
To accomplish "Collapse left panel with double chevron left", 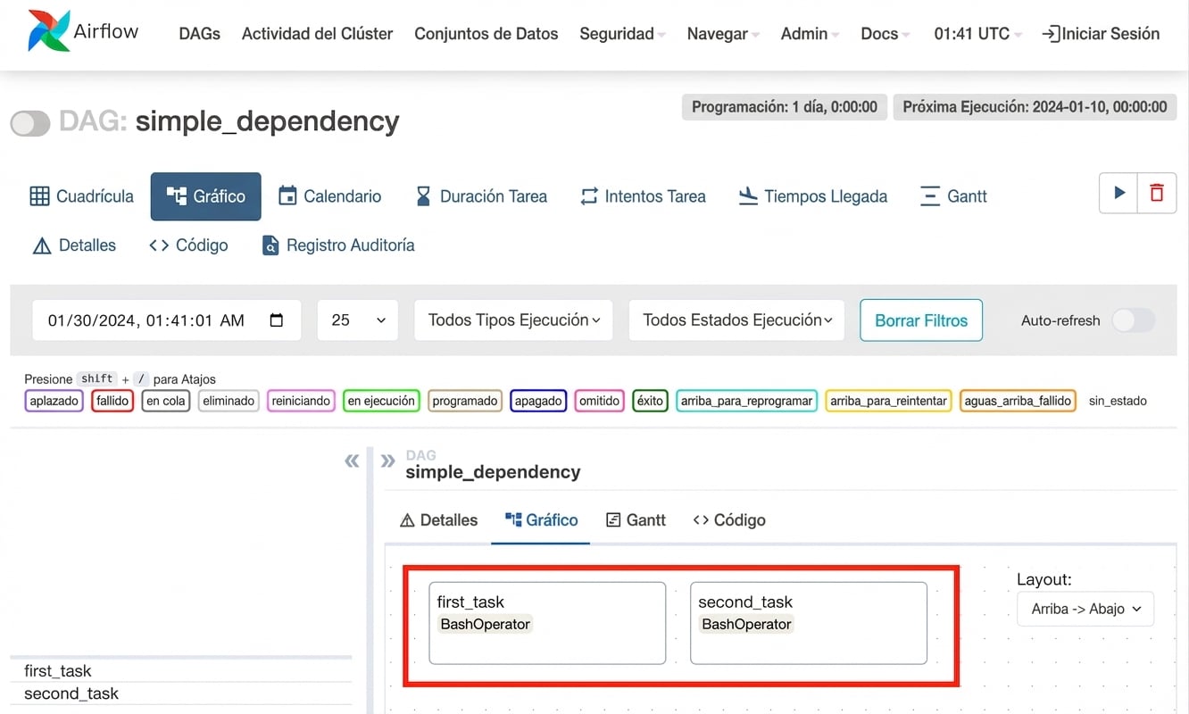I will (x=352, y=461).
